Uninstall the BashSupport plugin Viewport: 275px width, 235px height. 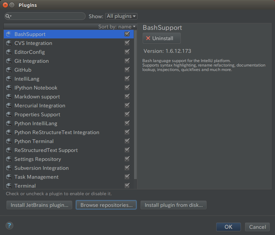[x=162, y=38]
